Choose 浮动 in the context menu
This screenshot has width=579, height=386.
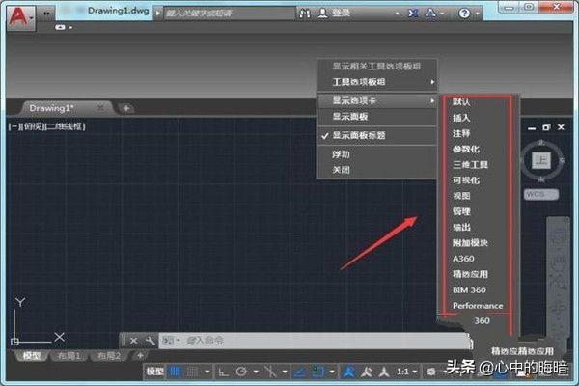tap(341, 154)
